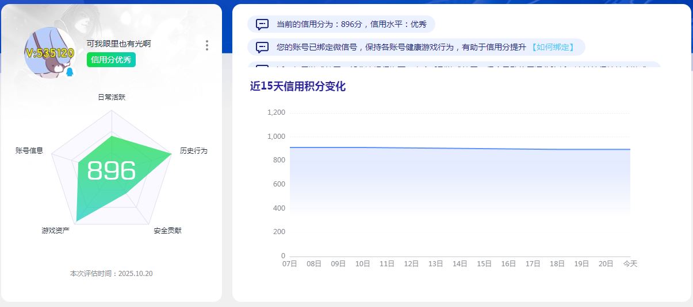Click the 近15天信用积分变化 chart title

coord(298,87)
